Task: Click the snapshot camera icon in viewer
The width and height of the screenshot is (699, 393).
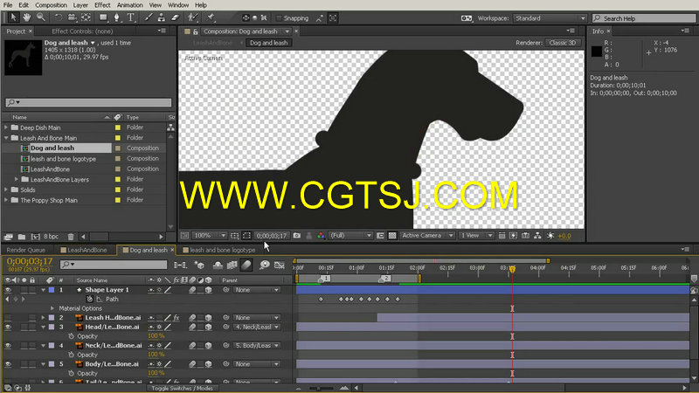Action: 297,236
